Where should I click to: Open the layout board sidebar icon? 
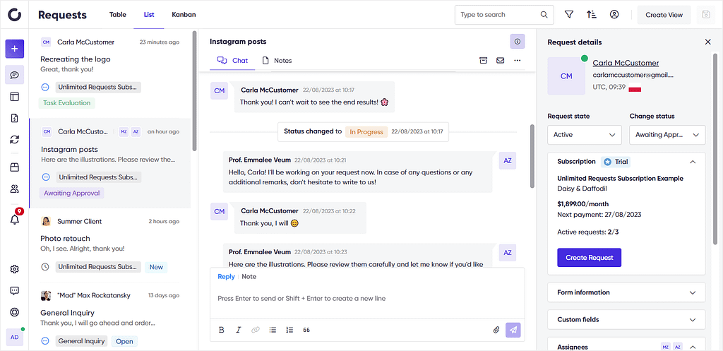(x=15, y=96)
